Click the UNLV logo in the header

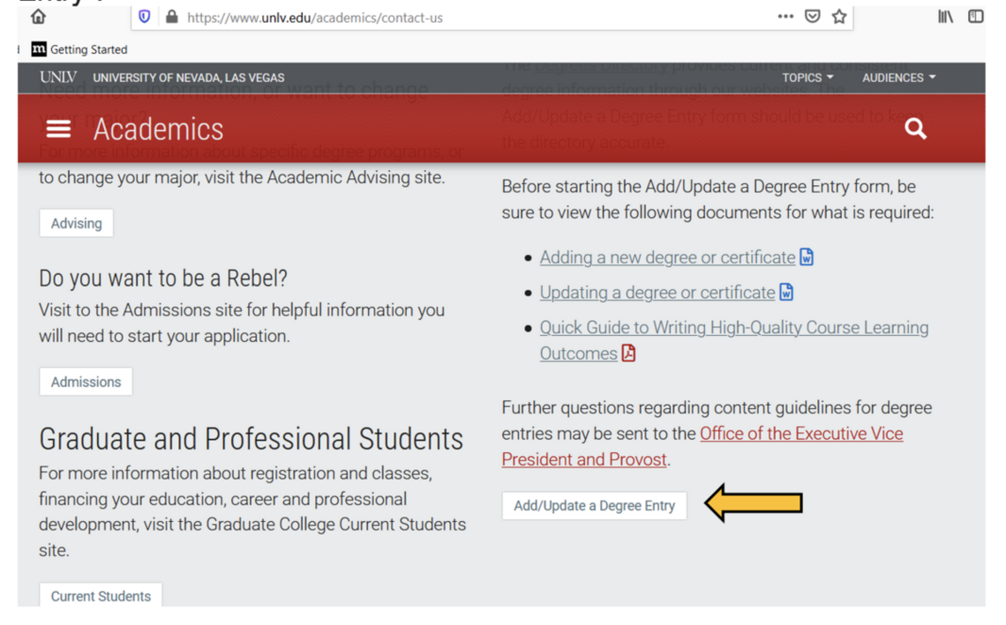tap(57, 78)
